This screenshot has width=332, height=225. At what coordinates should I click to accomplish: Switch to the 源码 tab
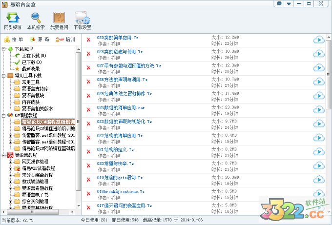40,40
